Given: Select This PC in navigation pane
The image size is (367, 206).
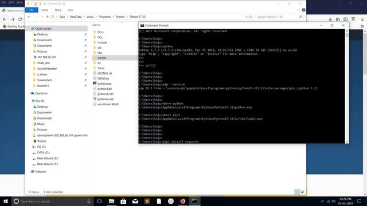Looking at the screenshot, I should 40,101.
